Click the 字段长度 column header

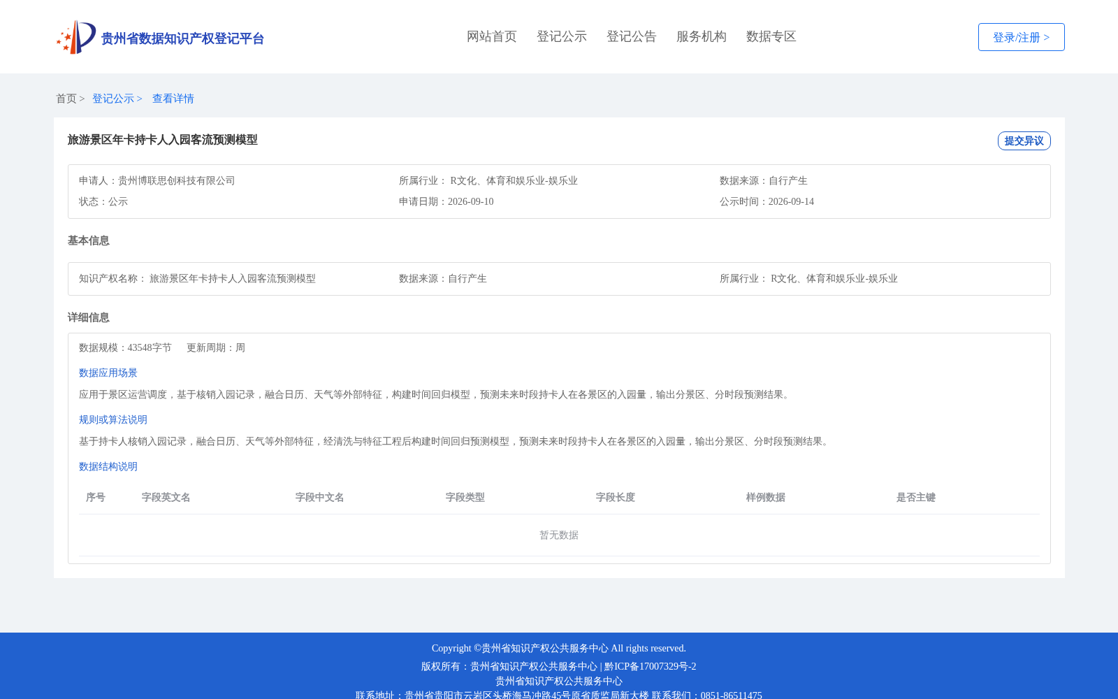coord(616,498)
